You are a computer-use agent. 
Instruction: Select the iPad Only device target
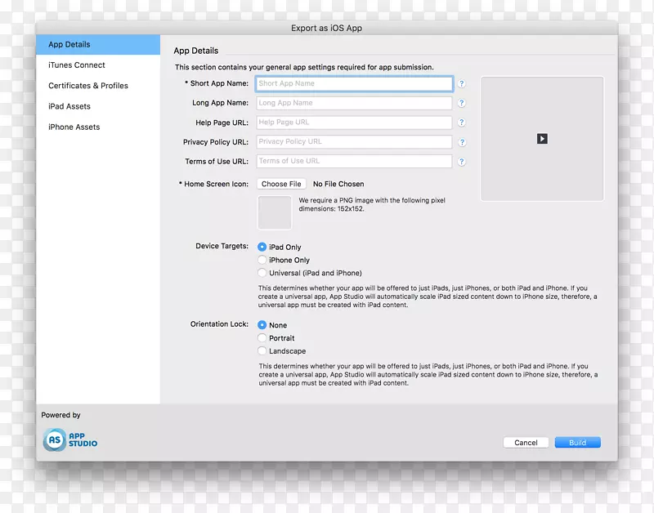coord(262,247)
